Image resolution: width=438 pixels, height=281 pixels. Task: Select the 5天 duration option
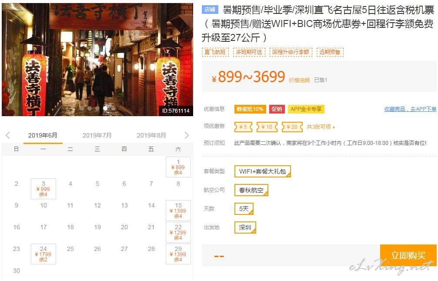click(x=244, y=209)
